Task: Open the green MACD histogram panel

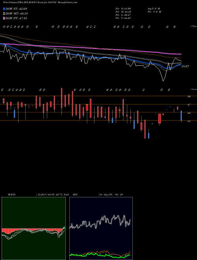Action: point(33,228)
